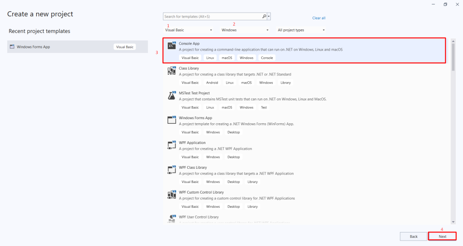
Task: Click macOS tag under Console App
Action: pyautogui.click(x=227, y=58)
